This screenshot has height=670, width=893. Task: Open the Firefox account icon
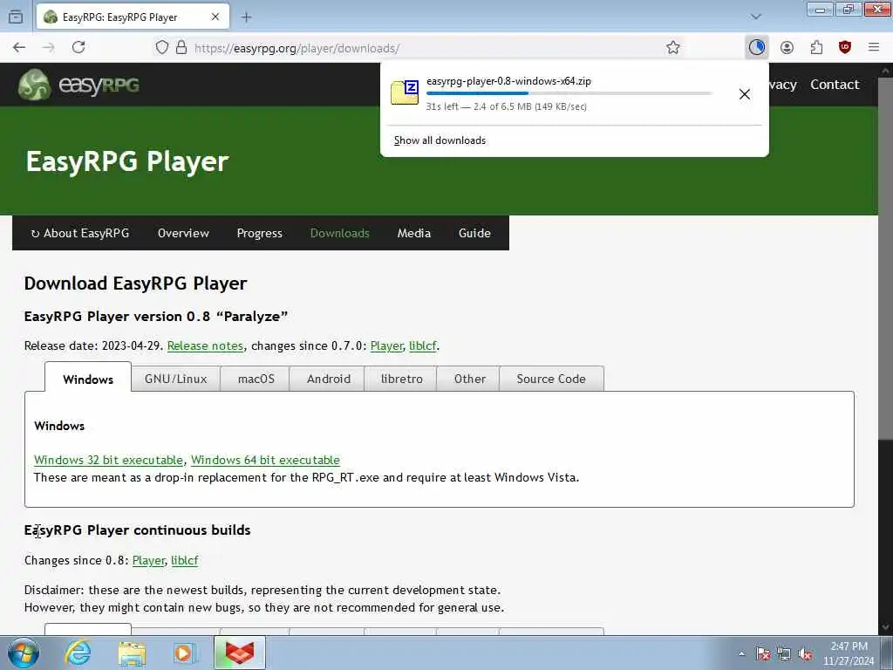coord(787,48)
